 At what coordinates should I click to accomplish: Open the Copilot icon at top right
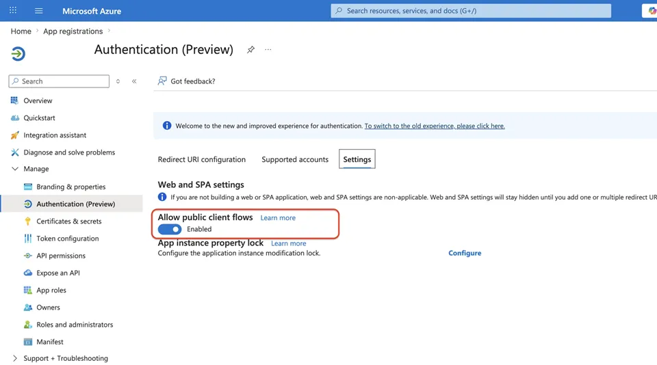pyautogui.click(x=652, y=11)
